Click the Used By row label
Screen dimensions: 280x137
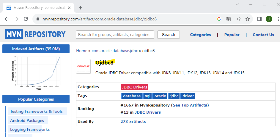[x=86, y=122]
